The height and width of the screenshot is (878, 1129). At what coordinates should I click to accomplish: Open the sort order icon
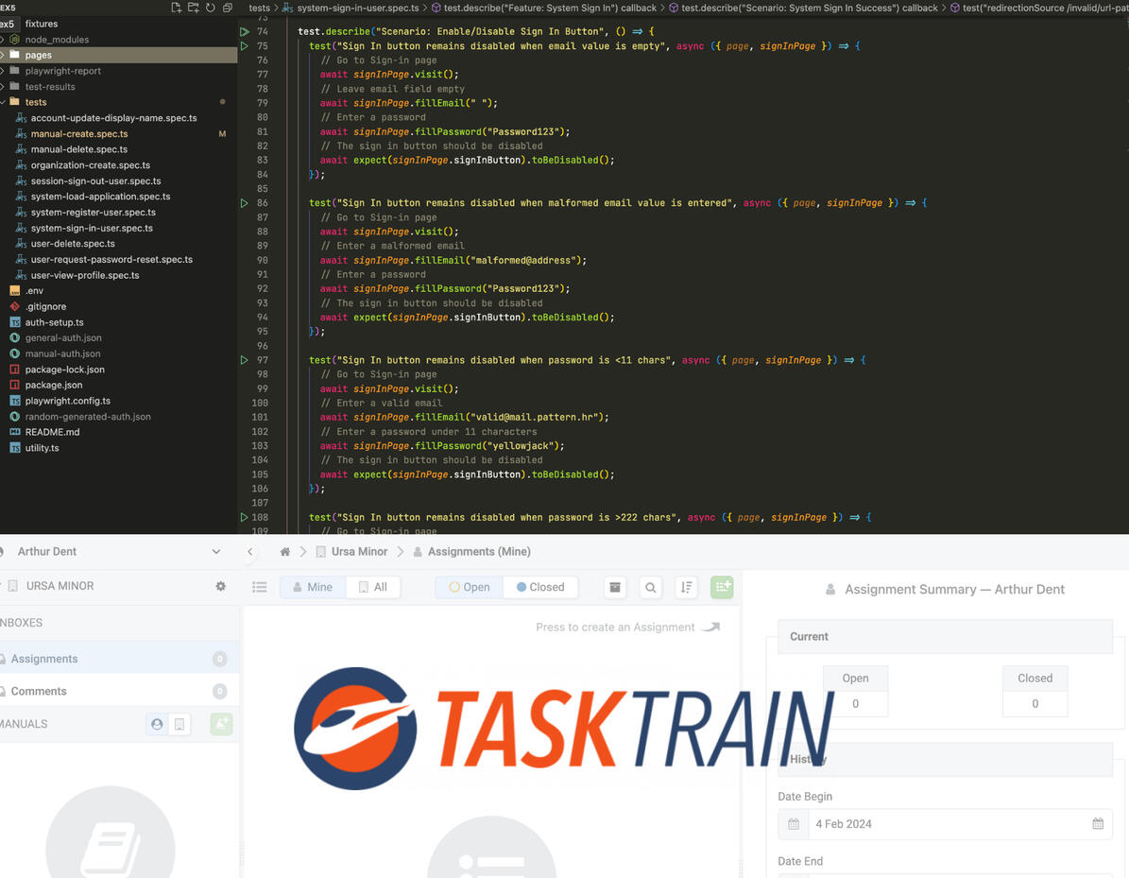(687, 588)
